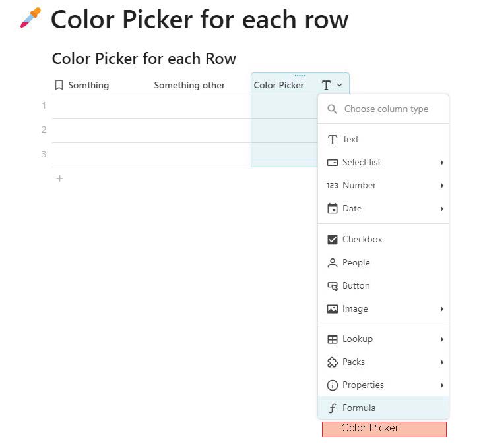Screen dimensions: 481x444
Task: Expand the Image submenu arrow
Action: [x=441, y=309]
